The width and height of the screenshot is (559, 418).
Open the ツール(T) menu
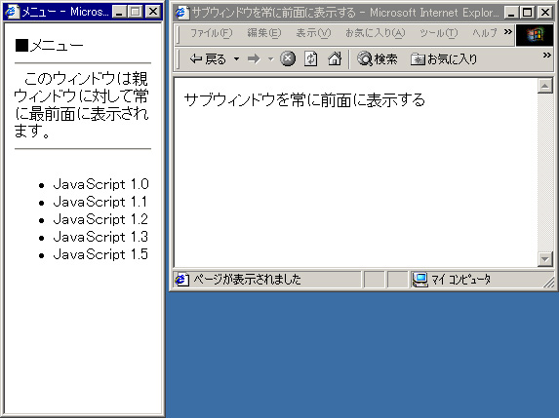click(438, 33)
